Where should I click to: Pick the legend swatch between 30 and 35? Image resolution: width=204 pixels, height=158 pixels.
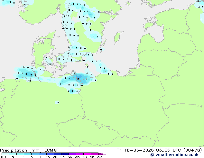[x=72, y=154]
